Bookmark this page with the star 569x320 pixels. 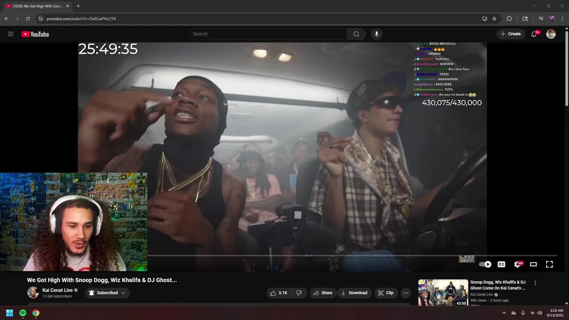(494, 19)
